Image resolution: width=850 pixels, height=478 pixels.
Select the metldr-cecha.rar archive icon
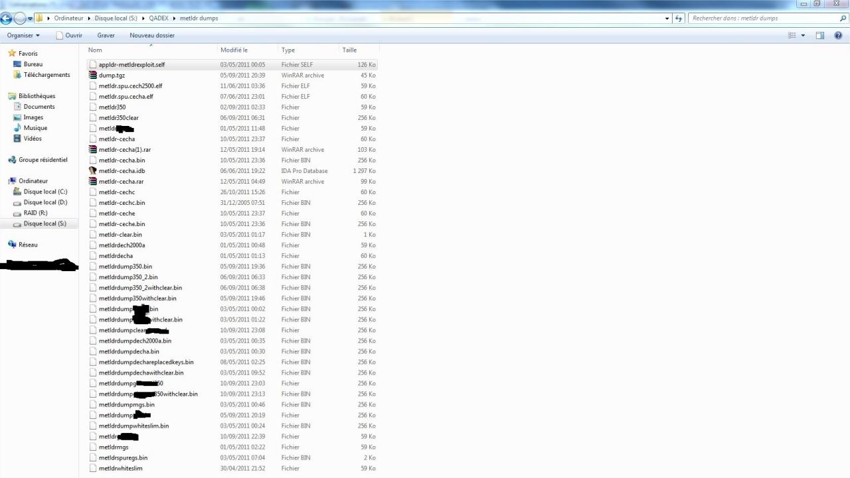point(93,182)
